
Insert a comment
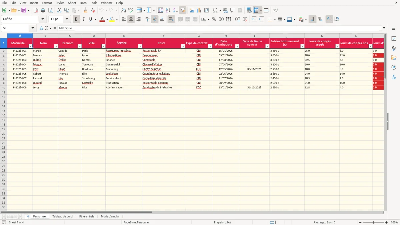(x=233, y=10)
